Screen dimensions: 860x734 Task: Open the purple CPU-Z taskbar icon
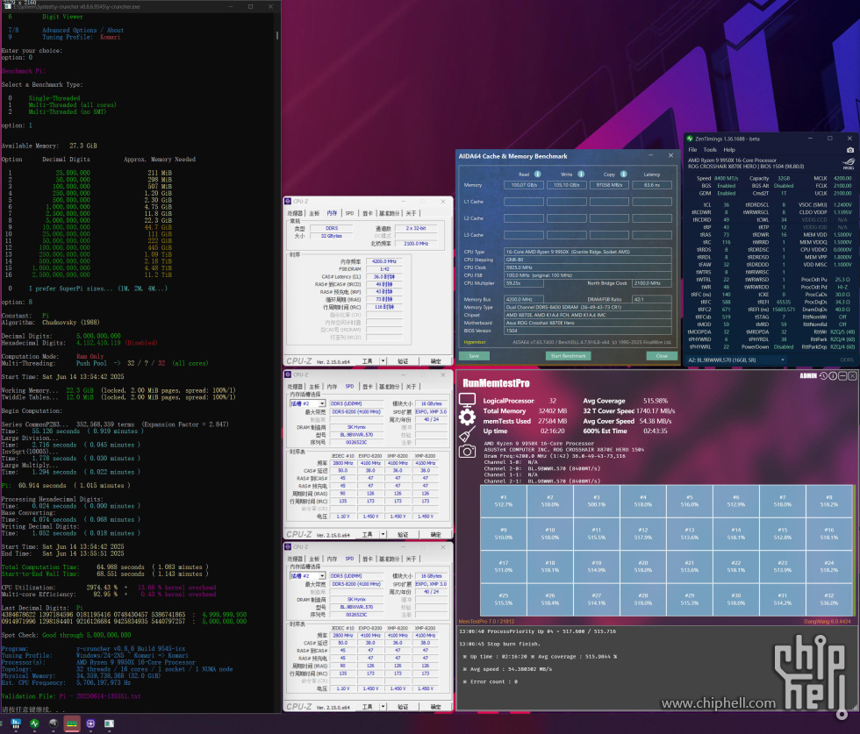(90, 723)
